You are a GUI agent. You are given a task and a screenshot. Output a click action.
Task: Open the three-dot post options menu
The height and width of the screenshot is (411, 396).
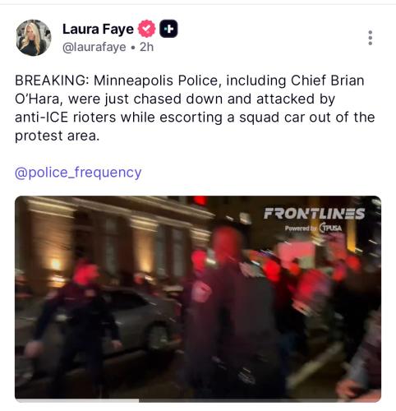371,38
